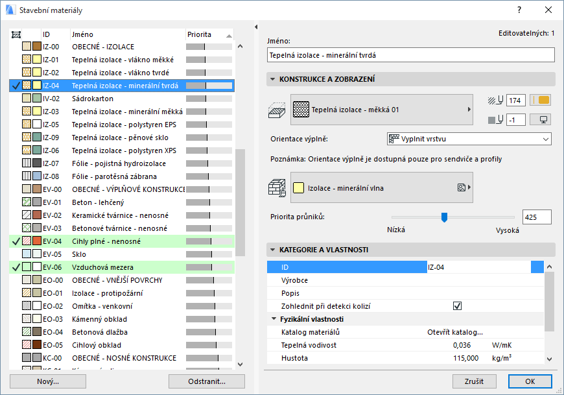Click the orange pen color swatch
Image resolution: width=564 pixels, height=395 pixels.
541,100
